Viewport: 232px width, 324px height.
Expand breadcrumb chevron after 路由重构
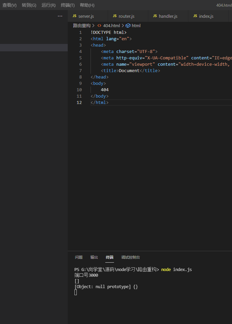94,25
